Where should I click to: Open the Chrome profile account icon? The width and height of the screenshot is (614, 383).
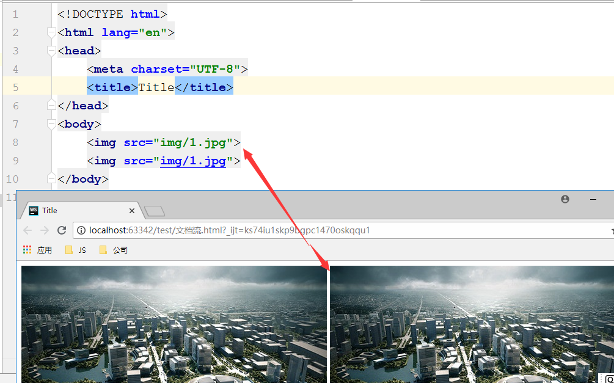click(x=565, y=199)
